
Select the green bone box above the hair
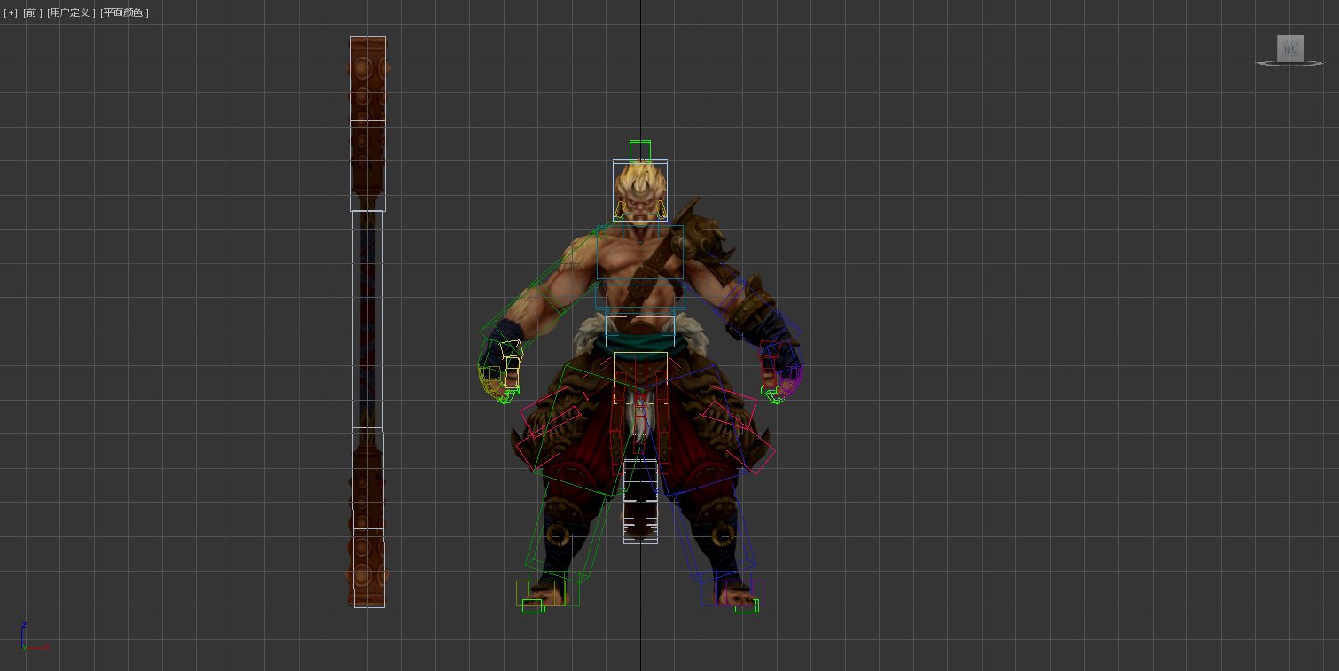pyautogui.click(x=639, y=150)
